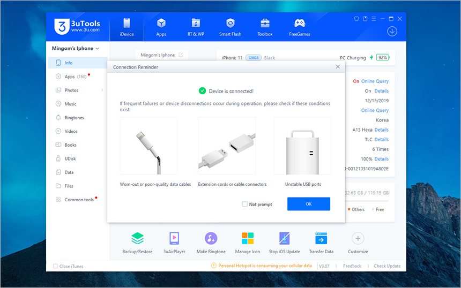
Task: Open the FreeGames tab
Action: (x=300, y=27)
